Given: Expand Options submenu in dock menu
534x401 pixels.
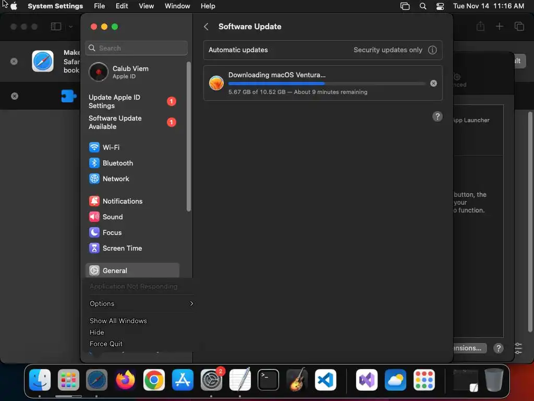Looking at the screenshot, I should (x=141, y=303).
